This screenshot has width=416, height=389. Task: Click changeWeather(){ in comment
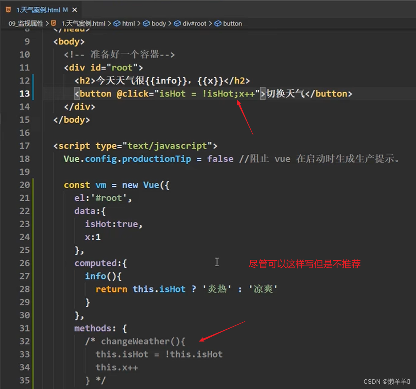tap(143, 342)
